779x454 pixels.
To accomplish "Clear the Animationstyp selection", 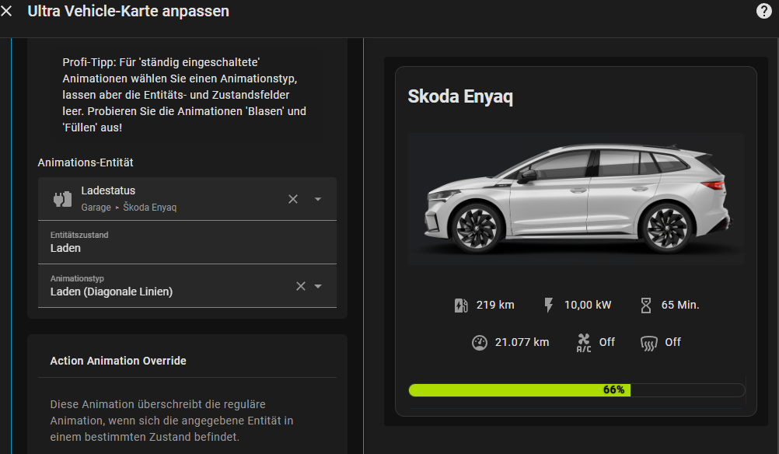I will coord(301,286).
